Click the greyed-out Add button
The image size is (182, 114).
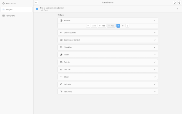pyautogui.click(x=111, y=26)
